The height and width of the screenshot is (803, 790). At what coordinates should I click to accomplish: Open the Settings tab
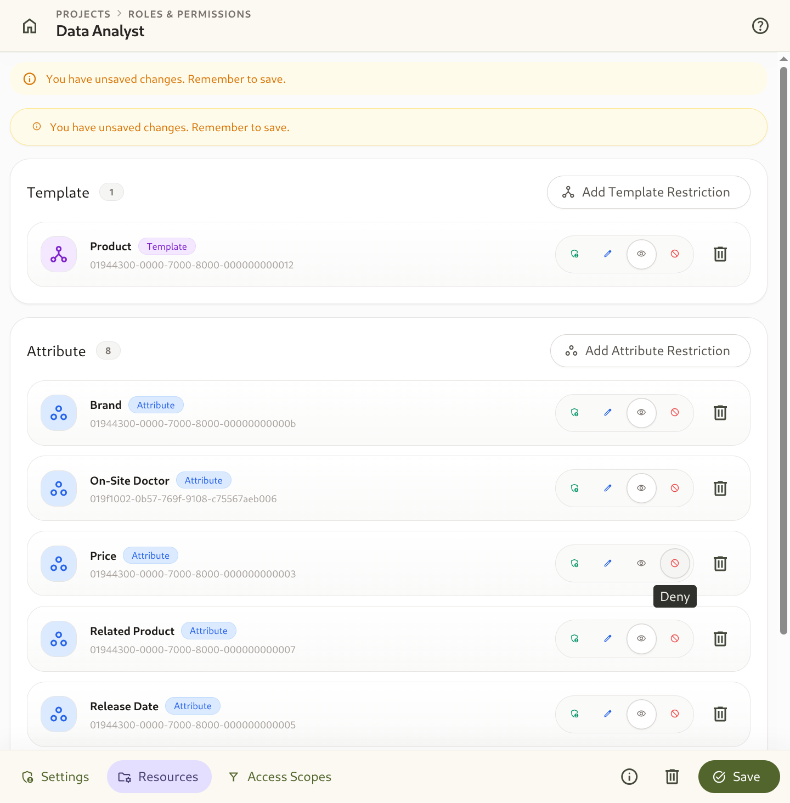coord(55,777)
